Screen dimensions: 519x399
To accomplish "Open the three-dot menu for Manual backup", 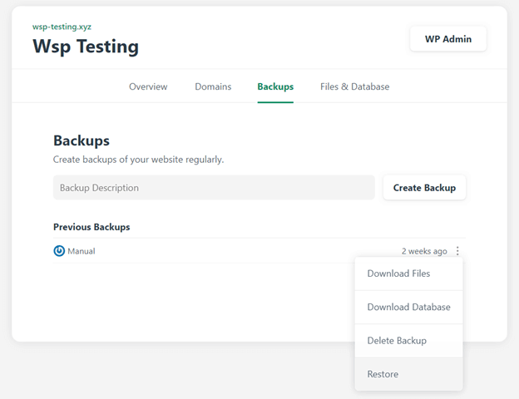I will [x=457, y=251].
